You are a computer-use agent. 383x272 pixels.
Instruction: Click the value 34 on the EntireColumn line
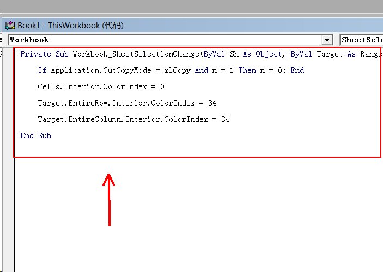(x=226, y=119)
